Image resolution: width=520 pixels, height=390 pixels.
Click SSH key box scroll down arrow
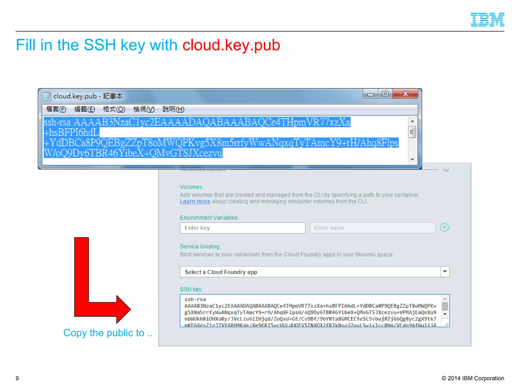(x=445, y=314)
